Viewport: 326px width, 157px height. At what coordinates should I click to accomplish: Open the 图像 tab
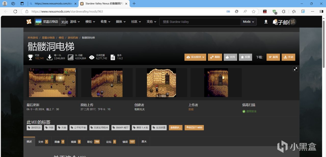coord(59,142)
